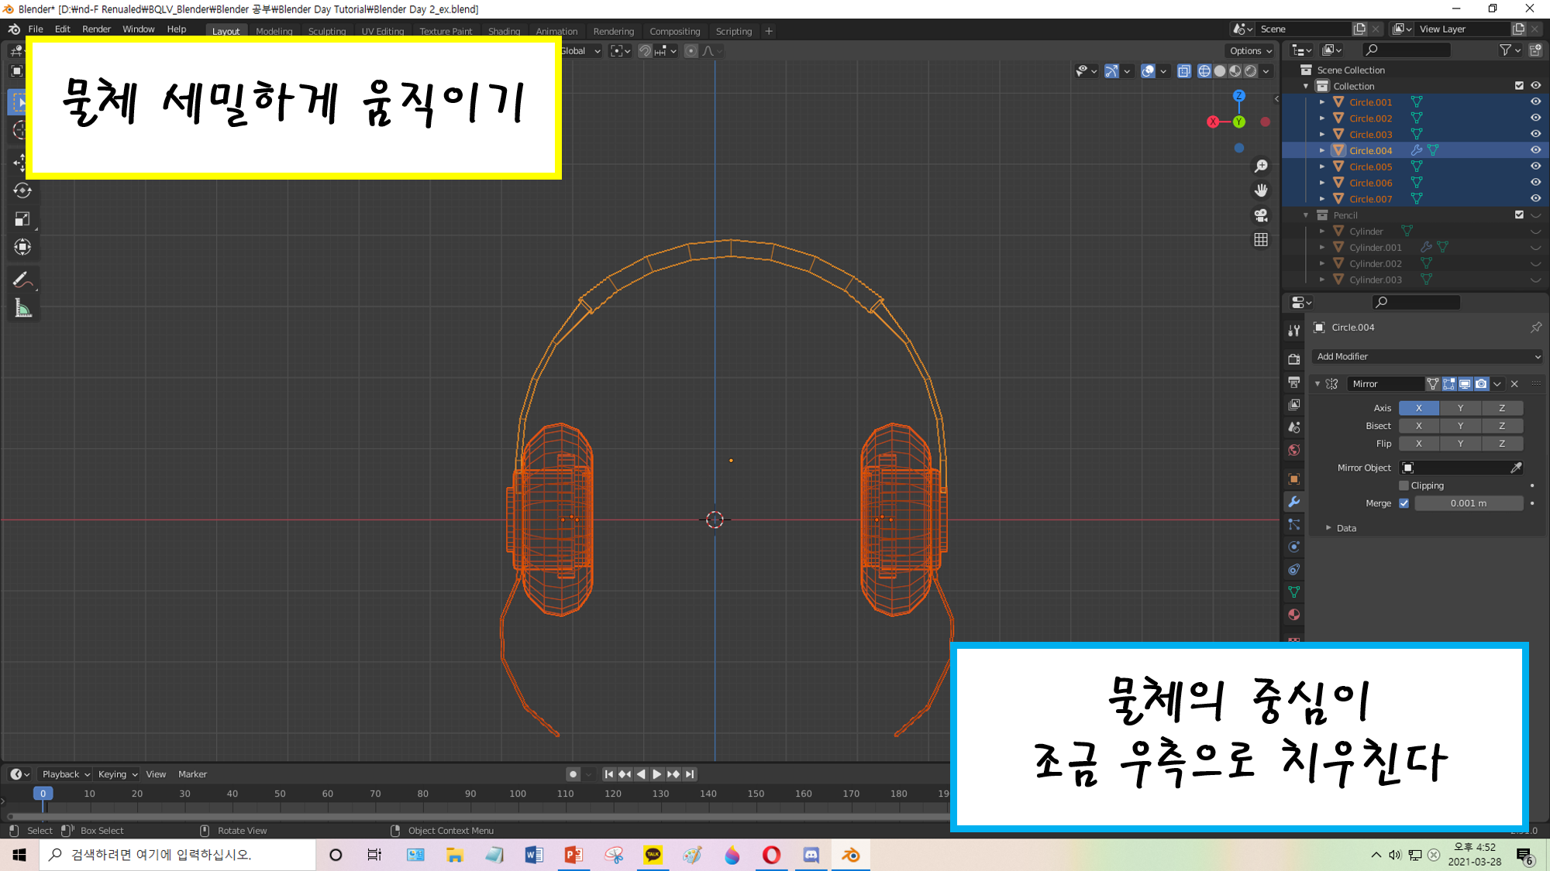Select the Scale tool in the toolbar
1550x871 pixels.
tap(22, 219)
